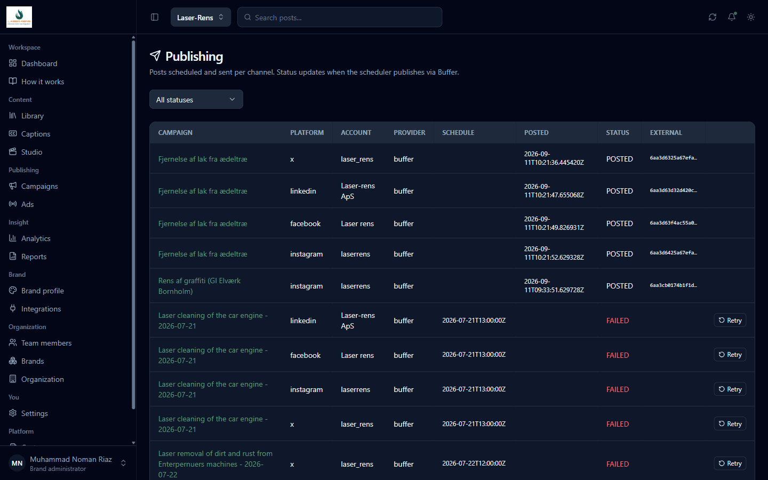Click the Ads broadcast icon
Image resolution: width=768 pixels, height=480 pixels.
pyautogui.click(x=13, y=204)
